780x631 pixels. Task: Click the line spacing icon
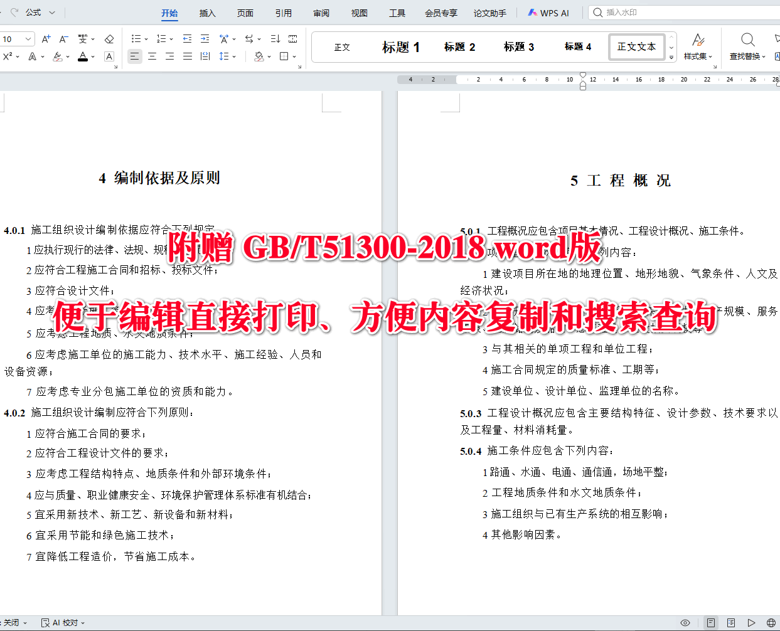point(224,56)
